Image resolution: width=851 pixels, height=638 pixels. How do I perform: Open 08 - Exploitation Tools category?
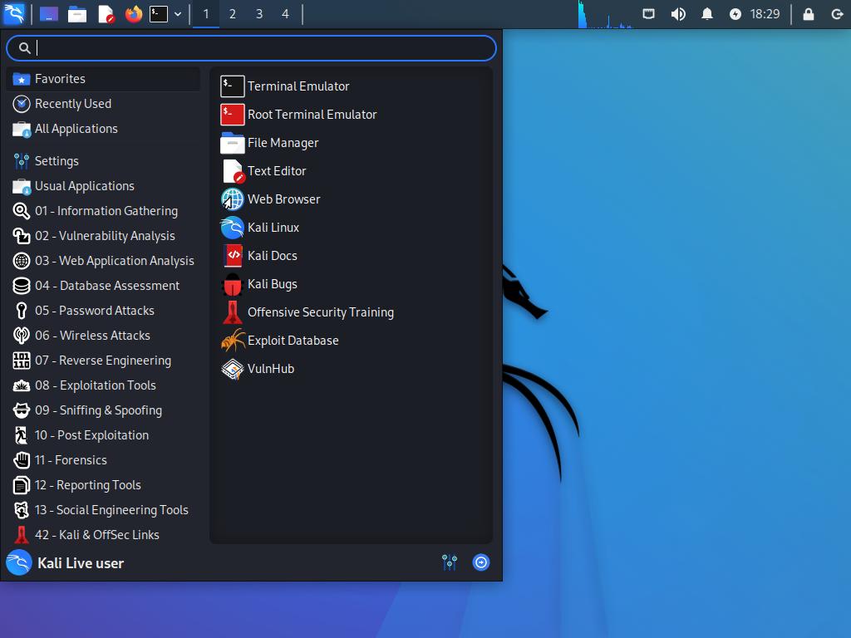click(104, 385)
